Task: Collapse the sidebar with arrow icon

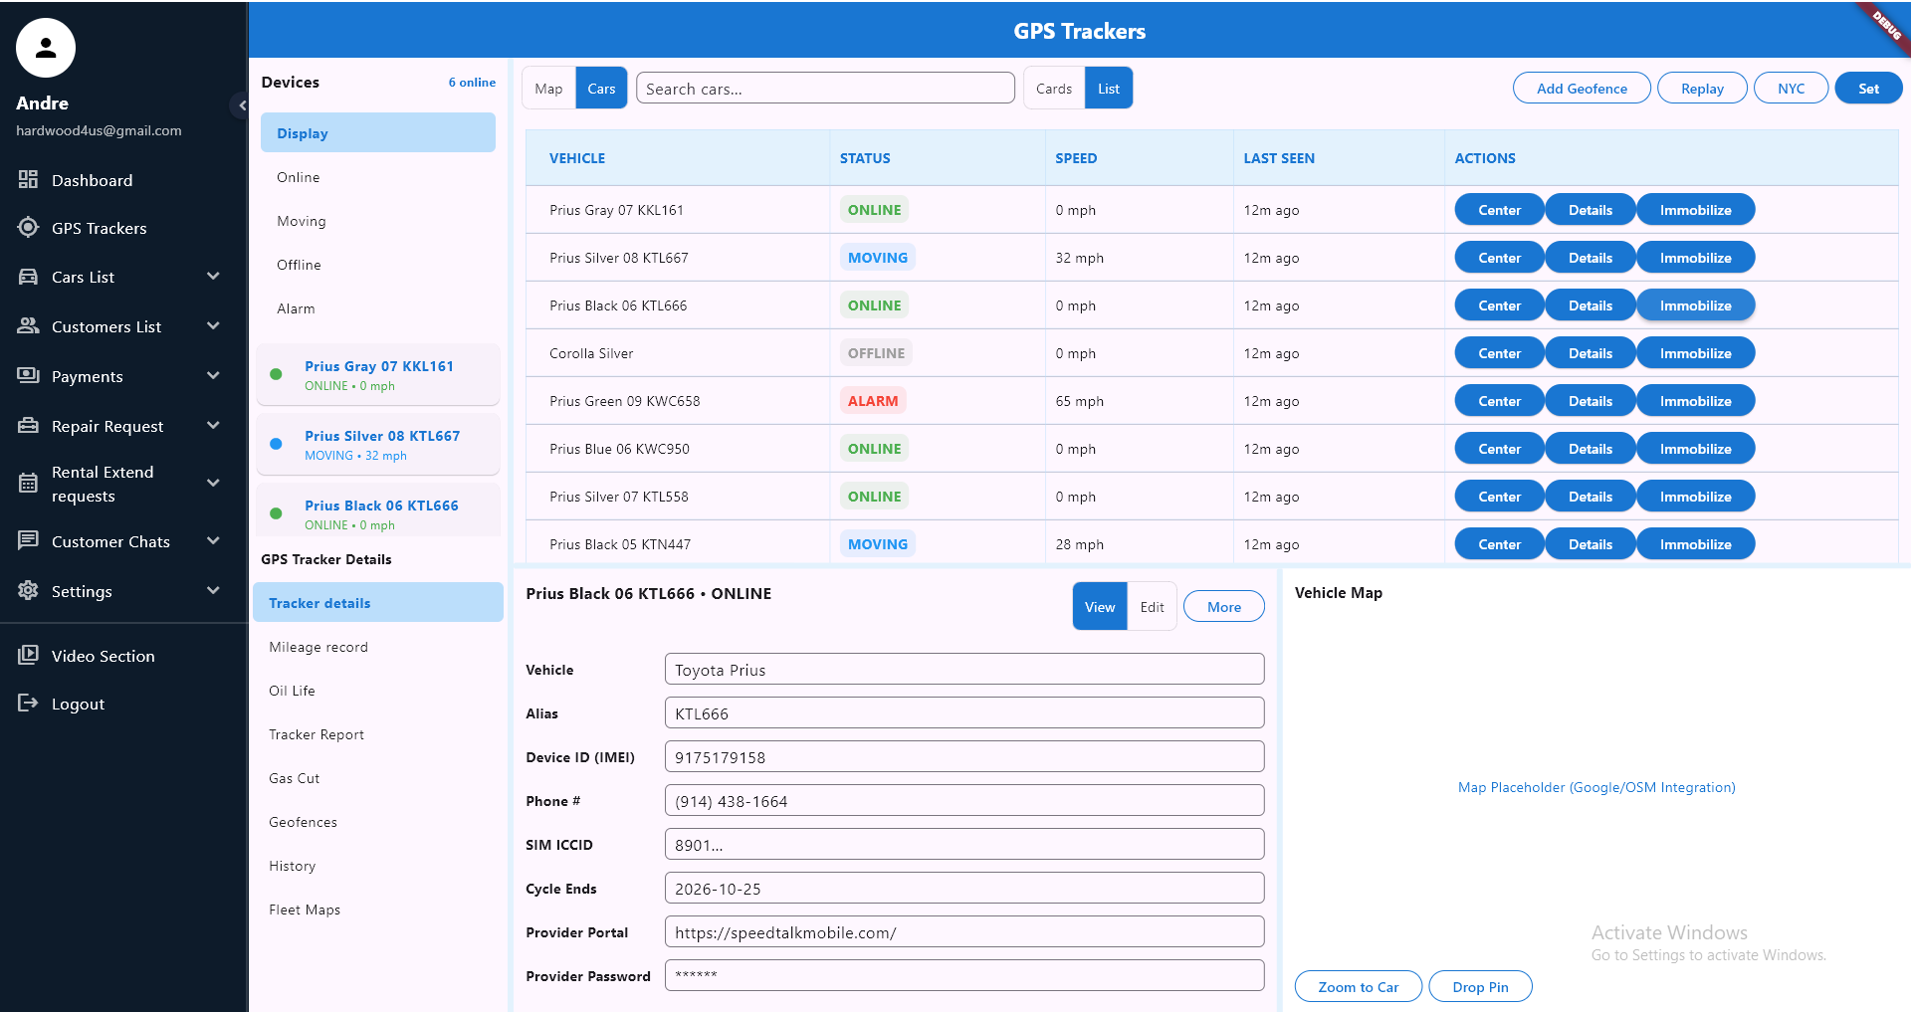Action: (x=240, y=105)
